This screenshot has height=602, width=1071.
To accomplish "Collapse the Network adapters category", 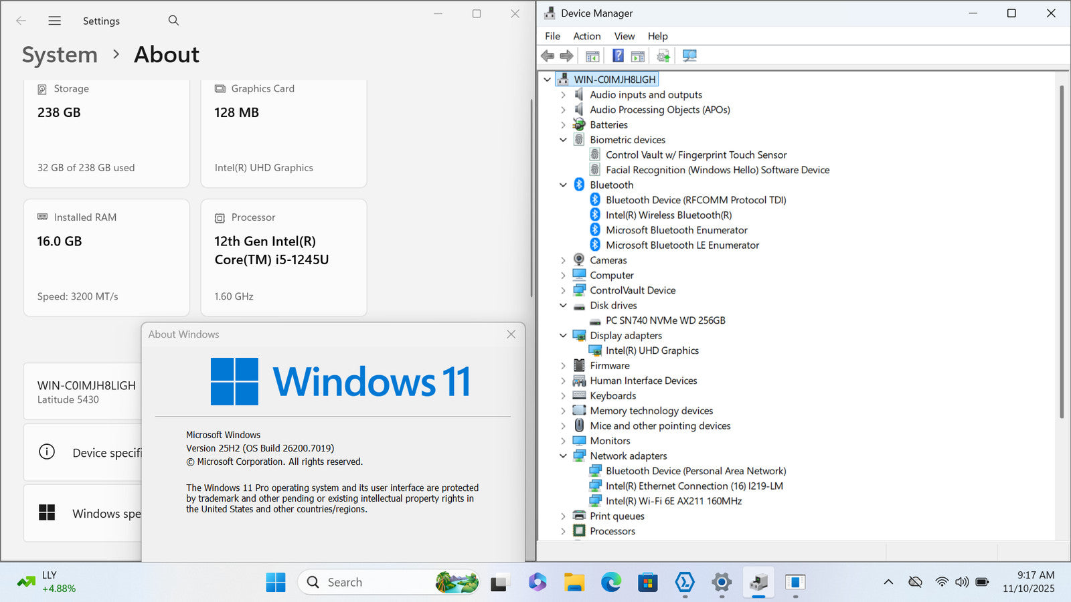I will coord(563,456).
